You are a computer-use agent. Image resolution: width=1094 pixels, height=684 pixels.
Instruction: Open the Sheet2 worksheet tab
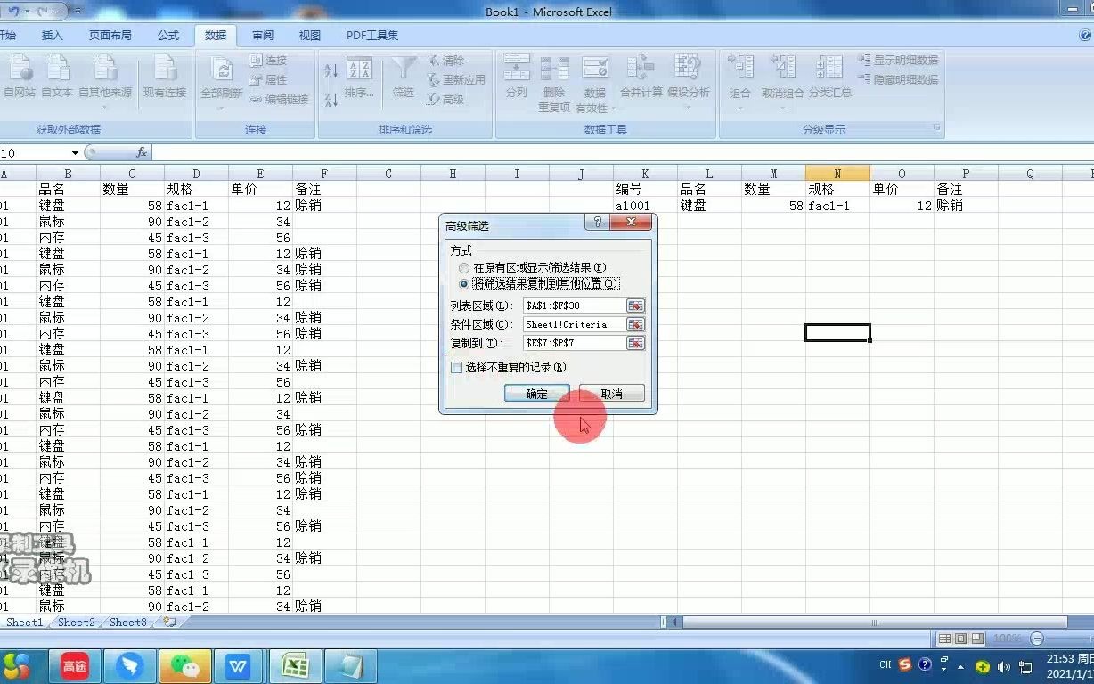[75, 623]
